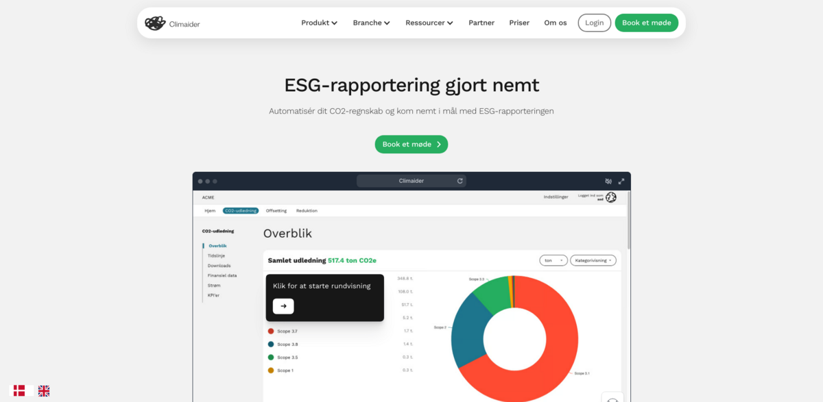Click the Login button

(x=594, y=23)
